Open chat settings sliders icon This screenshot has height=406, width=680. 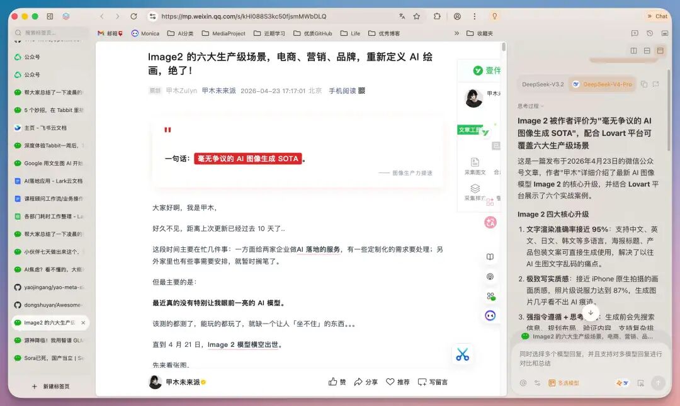click(537, 383)
